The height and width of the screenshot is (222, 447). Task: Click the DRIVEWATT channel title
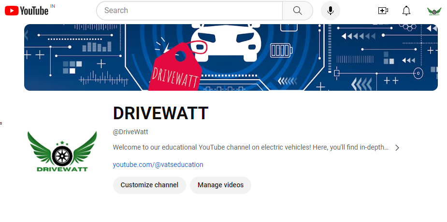click(161, 113)
